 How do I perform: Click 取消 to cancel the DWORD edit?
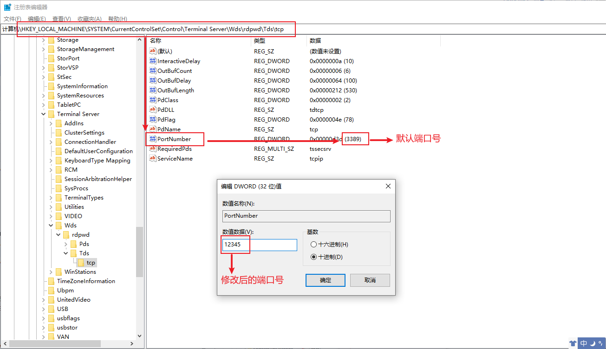tap(370, 280)
